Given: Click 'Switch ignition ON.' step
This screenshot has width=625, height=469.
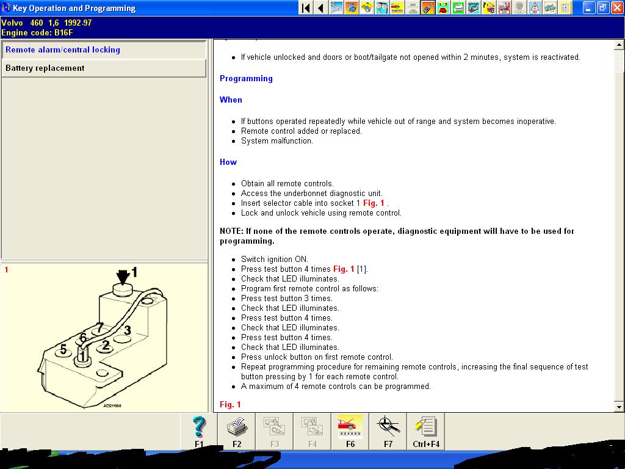Looking at the screenshot, I should [x=275, y=259].
